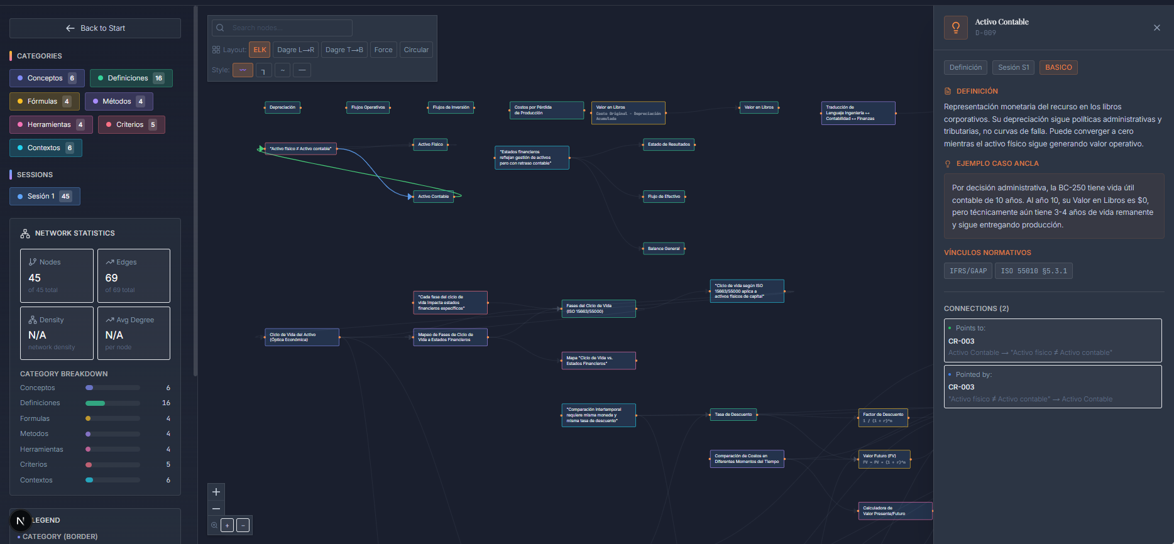Select the Tasa de Descuento graph node
1174x544 pixels.
coord(733,415)
